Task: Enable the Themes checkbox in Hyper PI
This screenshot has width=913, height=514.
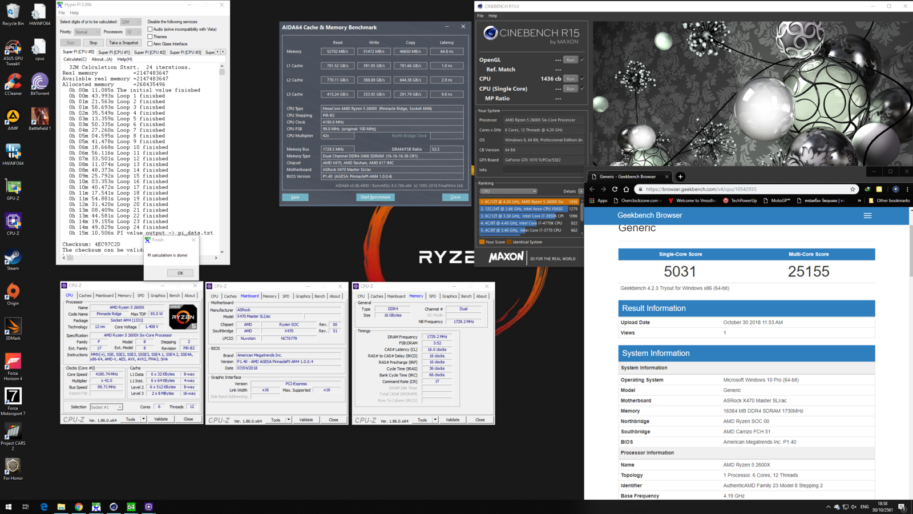Action: pos(150,37)
